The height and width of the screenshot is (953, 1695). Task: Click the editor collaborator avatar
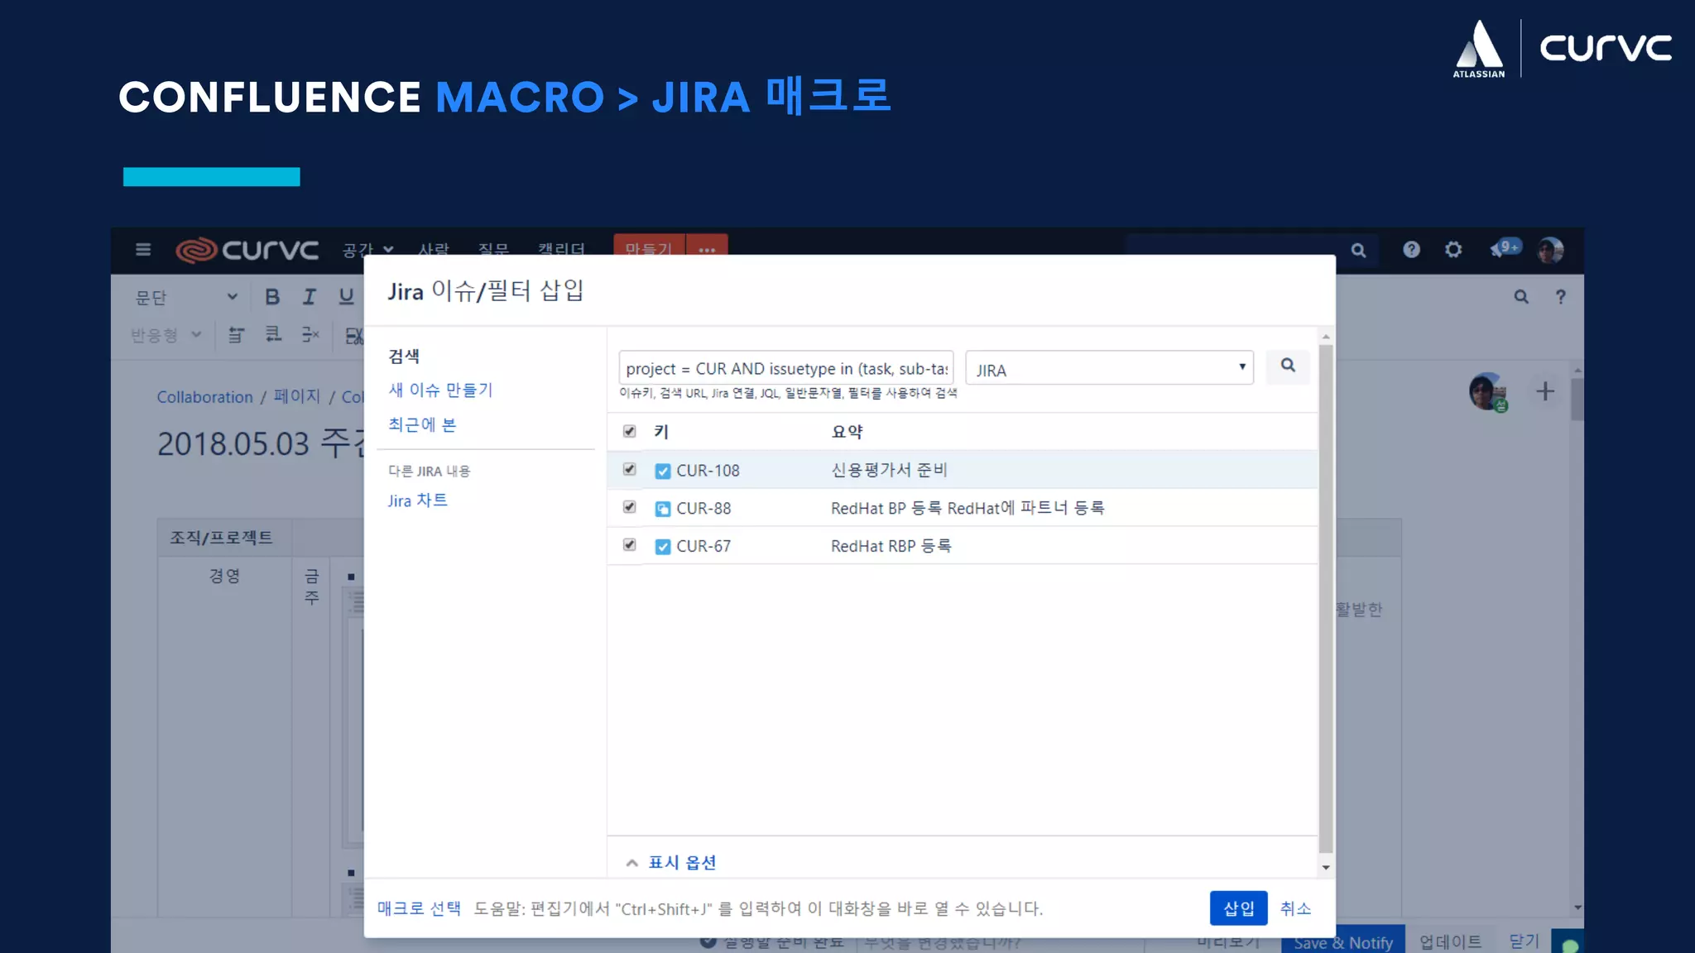(x=1488, y=391)
